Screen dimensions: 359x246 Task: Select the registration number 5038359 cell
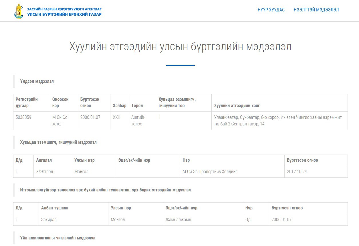[32, 121]
